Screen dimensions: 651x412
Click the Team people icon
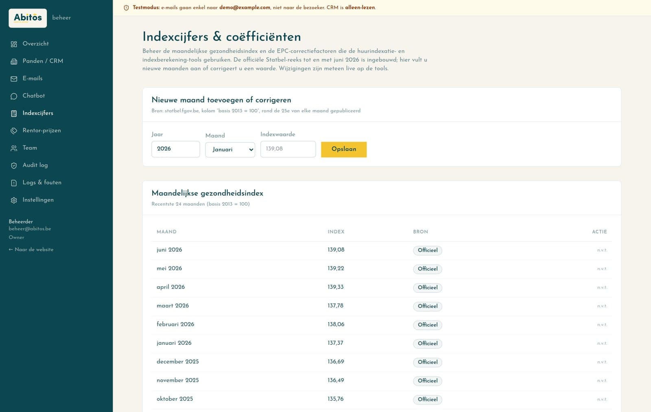point(14,148)
